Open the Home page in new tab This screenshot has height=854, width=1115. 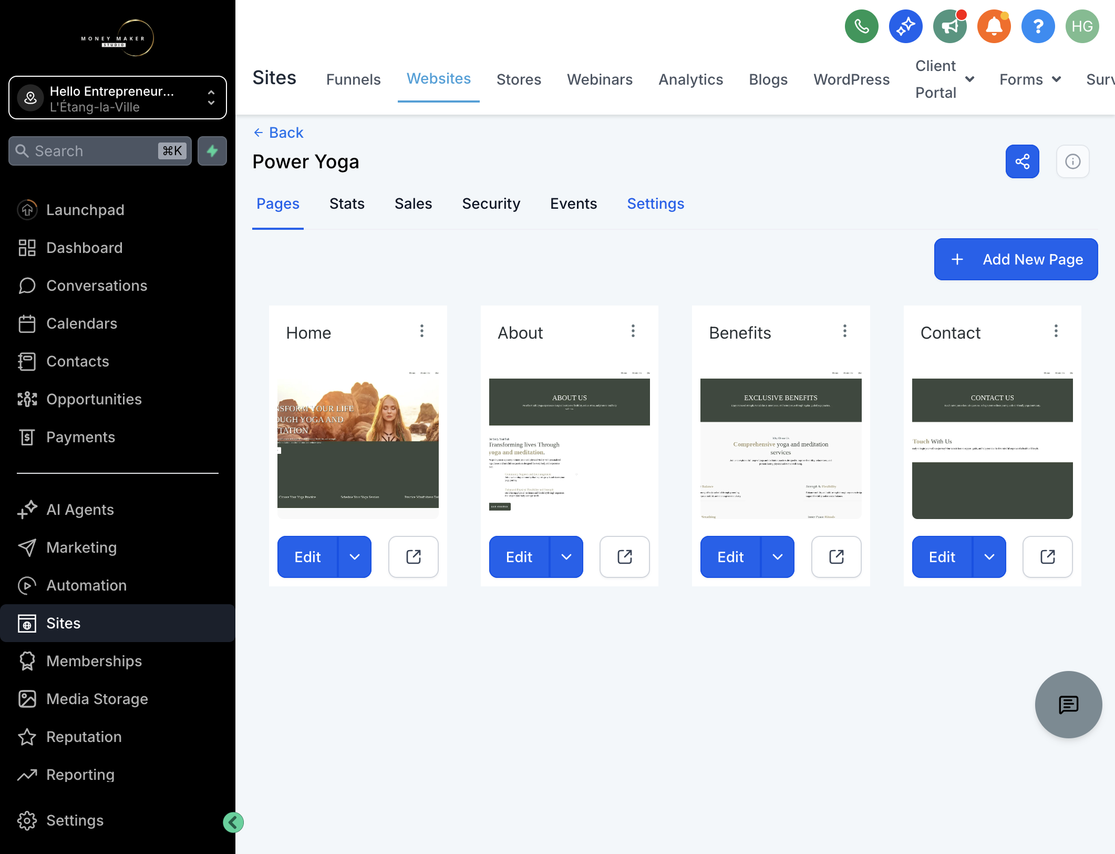(x=413, y=557)
